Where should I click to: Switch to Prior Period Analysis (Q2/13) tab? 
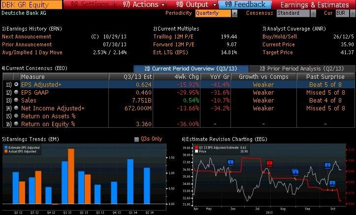(302, 69)
